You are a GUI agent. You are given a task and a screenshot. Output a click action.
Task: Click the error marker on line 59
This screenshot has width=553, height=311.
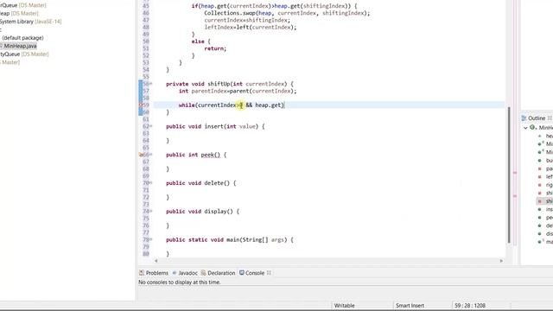click(x=141, y=105)
